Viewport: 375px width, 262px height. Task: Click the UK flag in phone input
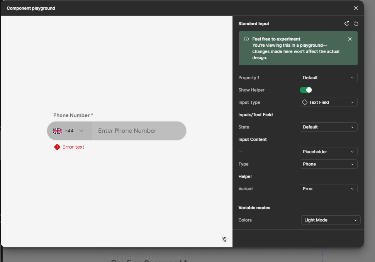(58, 131)
